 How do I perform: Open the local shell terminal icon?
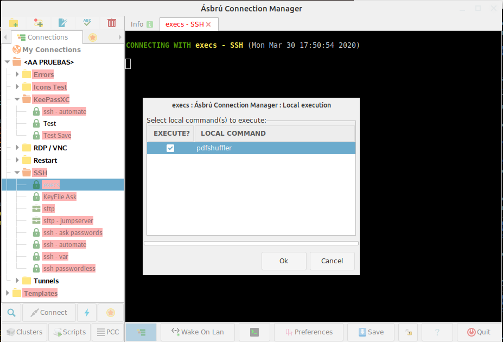[254, 332]
